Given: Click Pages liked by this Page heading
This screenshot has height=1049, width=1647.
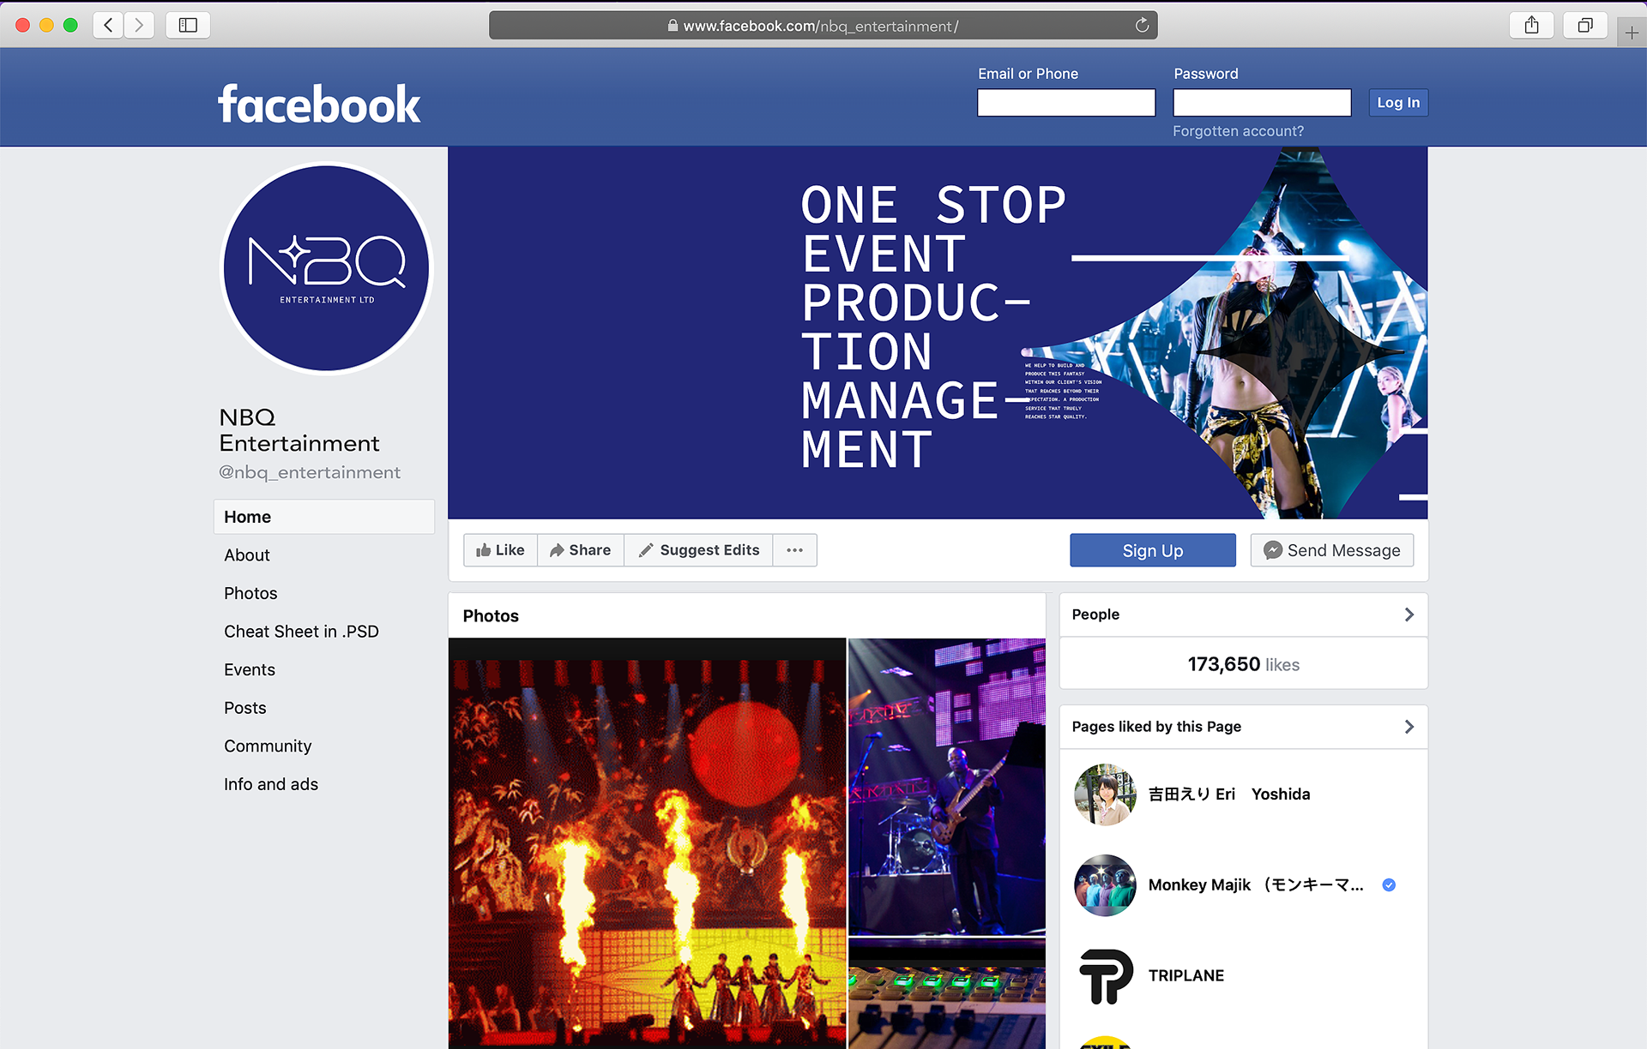Looking at the screenshot, I should [1156, 727].
